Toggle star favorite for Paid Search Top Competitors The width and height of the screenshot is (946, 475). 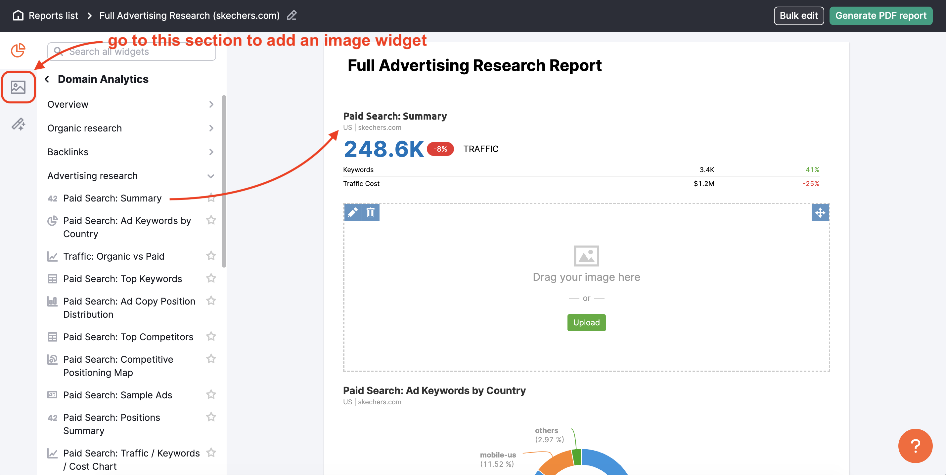[210, 337]
